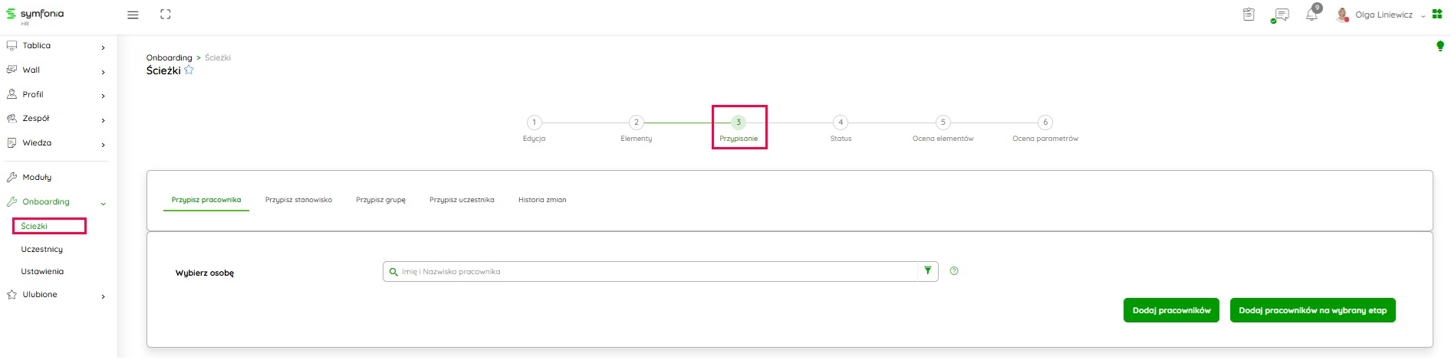
Task: Go to step 4 Status
Action: [841, 123]
